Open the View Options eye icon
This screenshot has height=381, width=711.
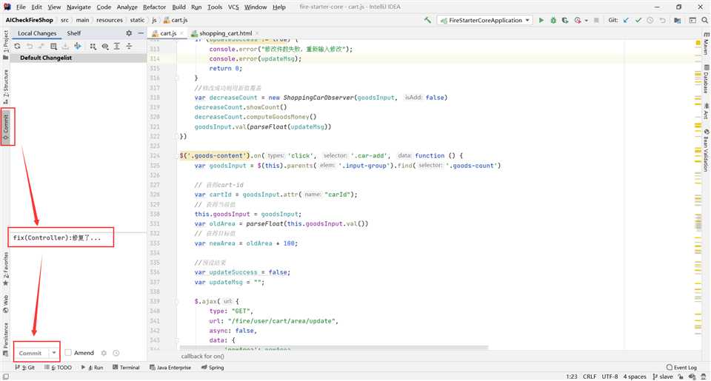[x=105, y=46]
